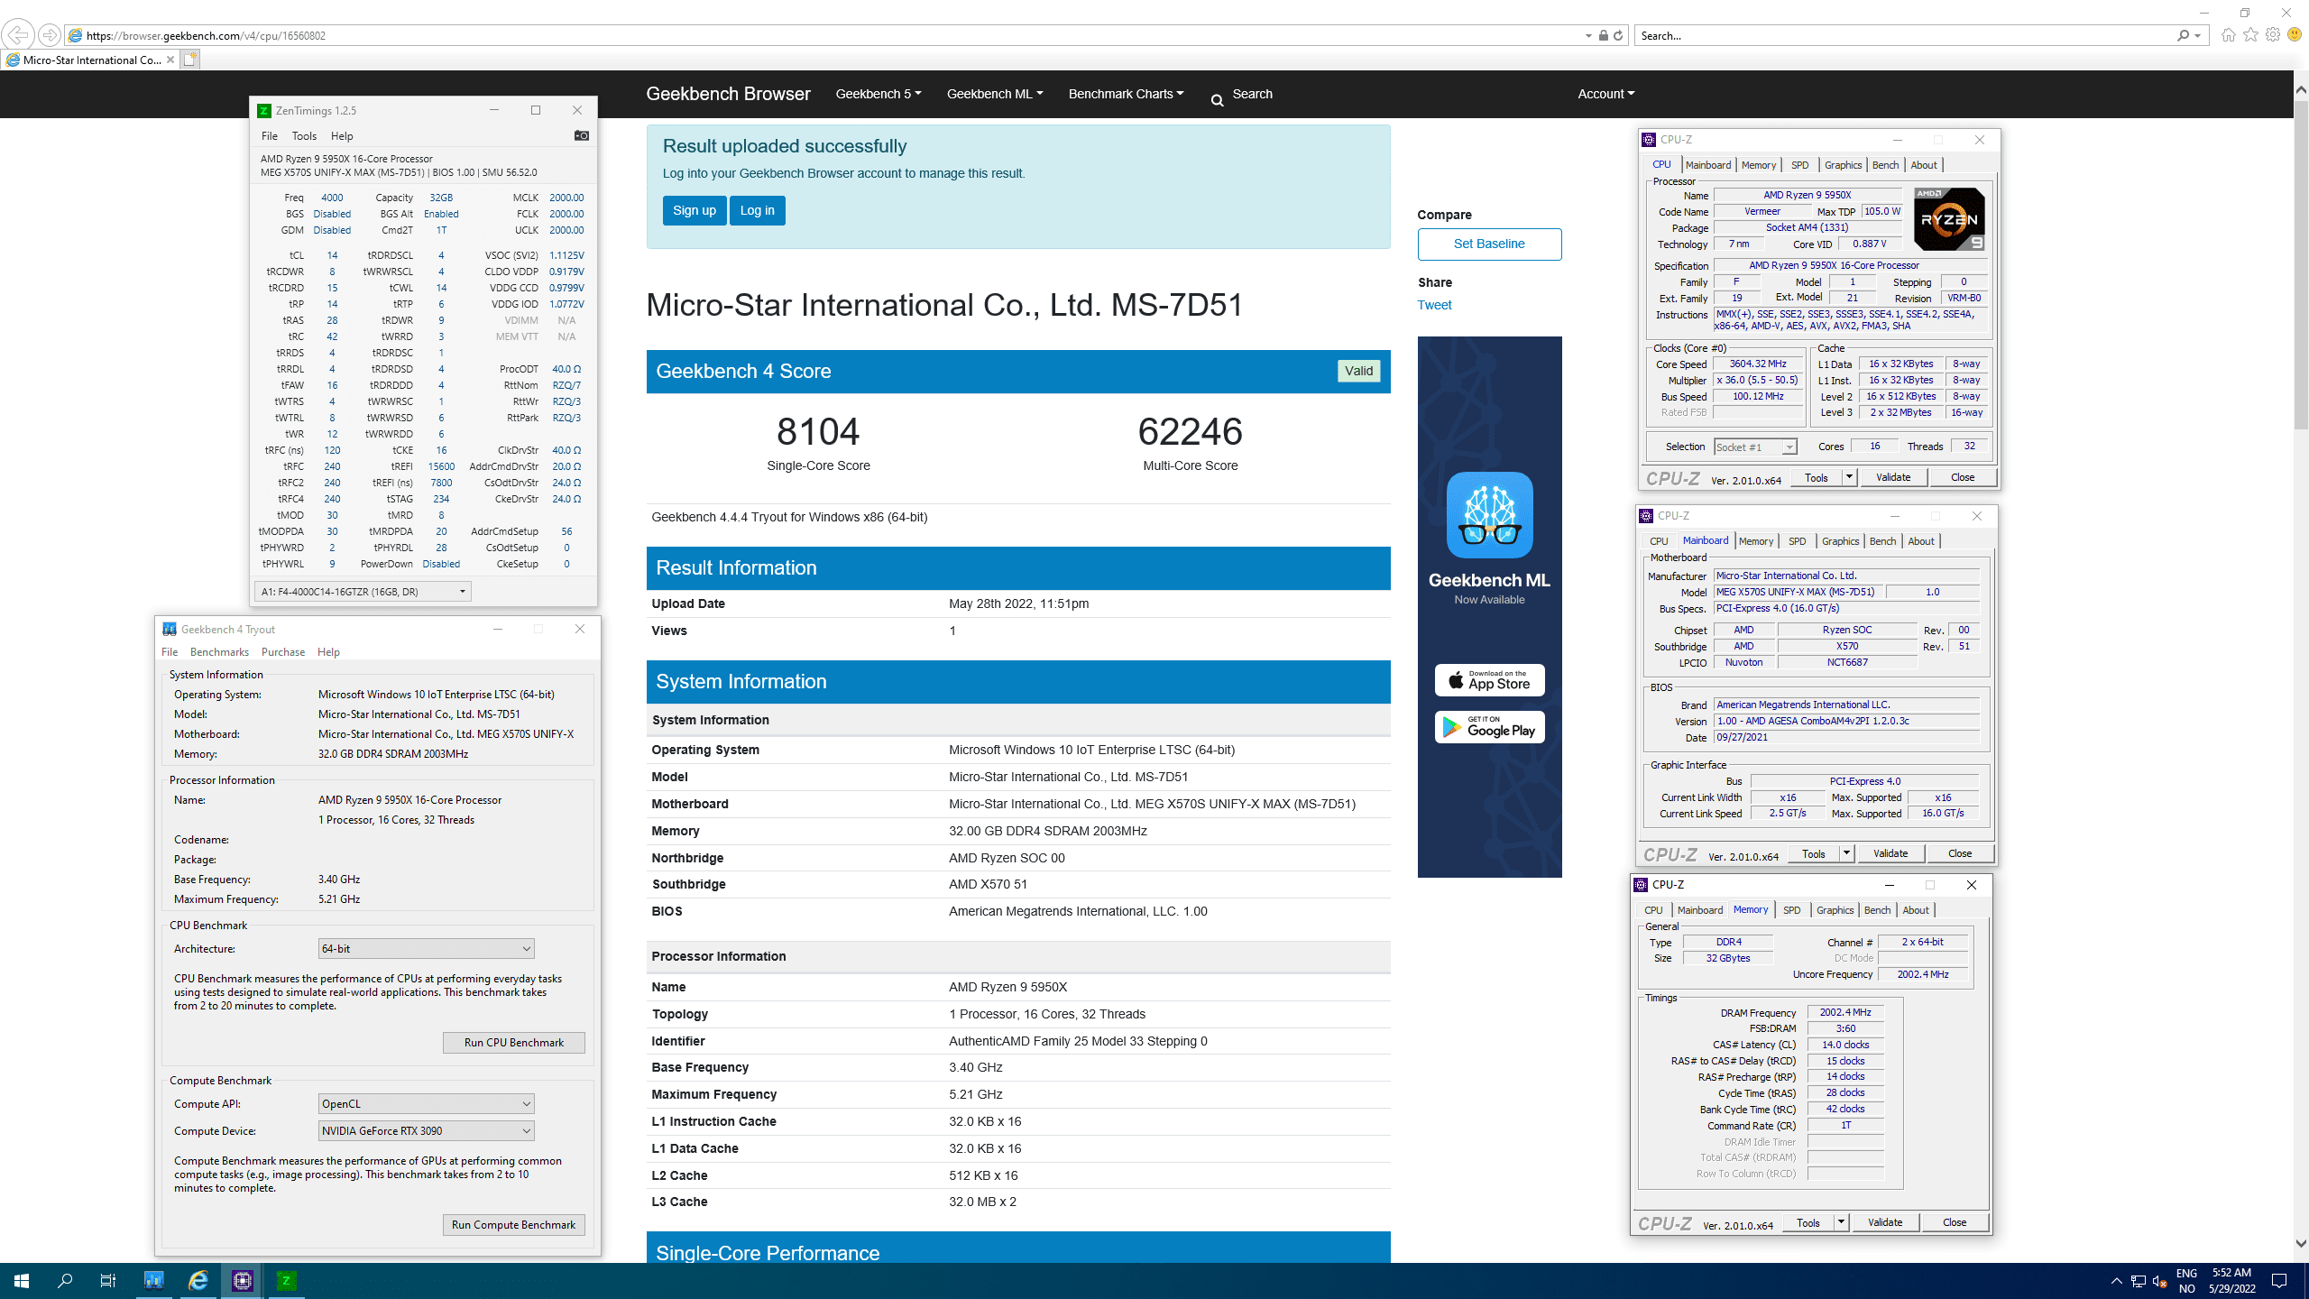Open the ZenTimings memory module dropdown
Viewport: 2309px width, 1299px height.
(x=363, y=592)
